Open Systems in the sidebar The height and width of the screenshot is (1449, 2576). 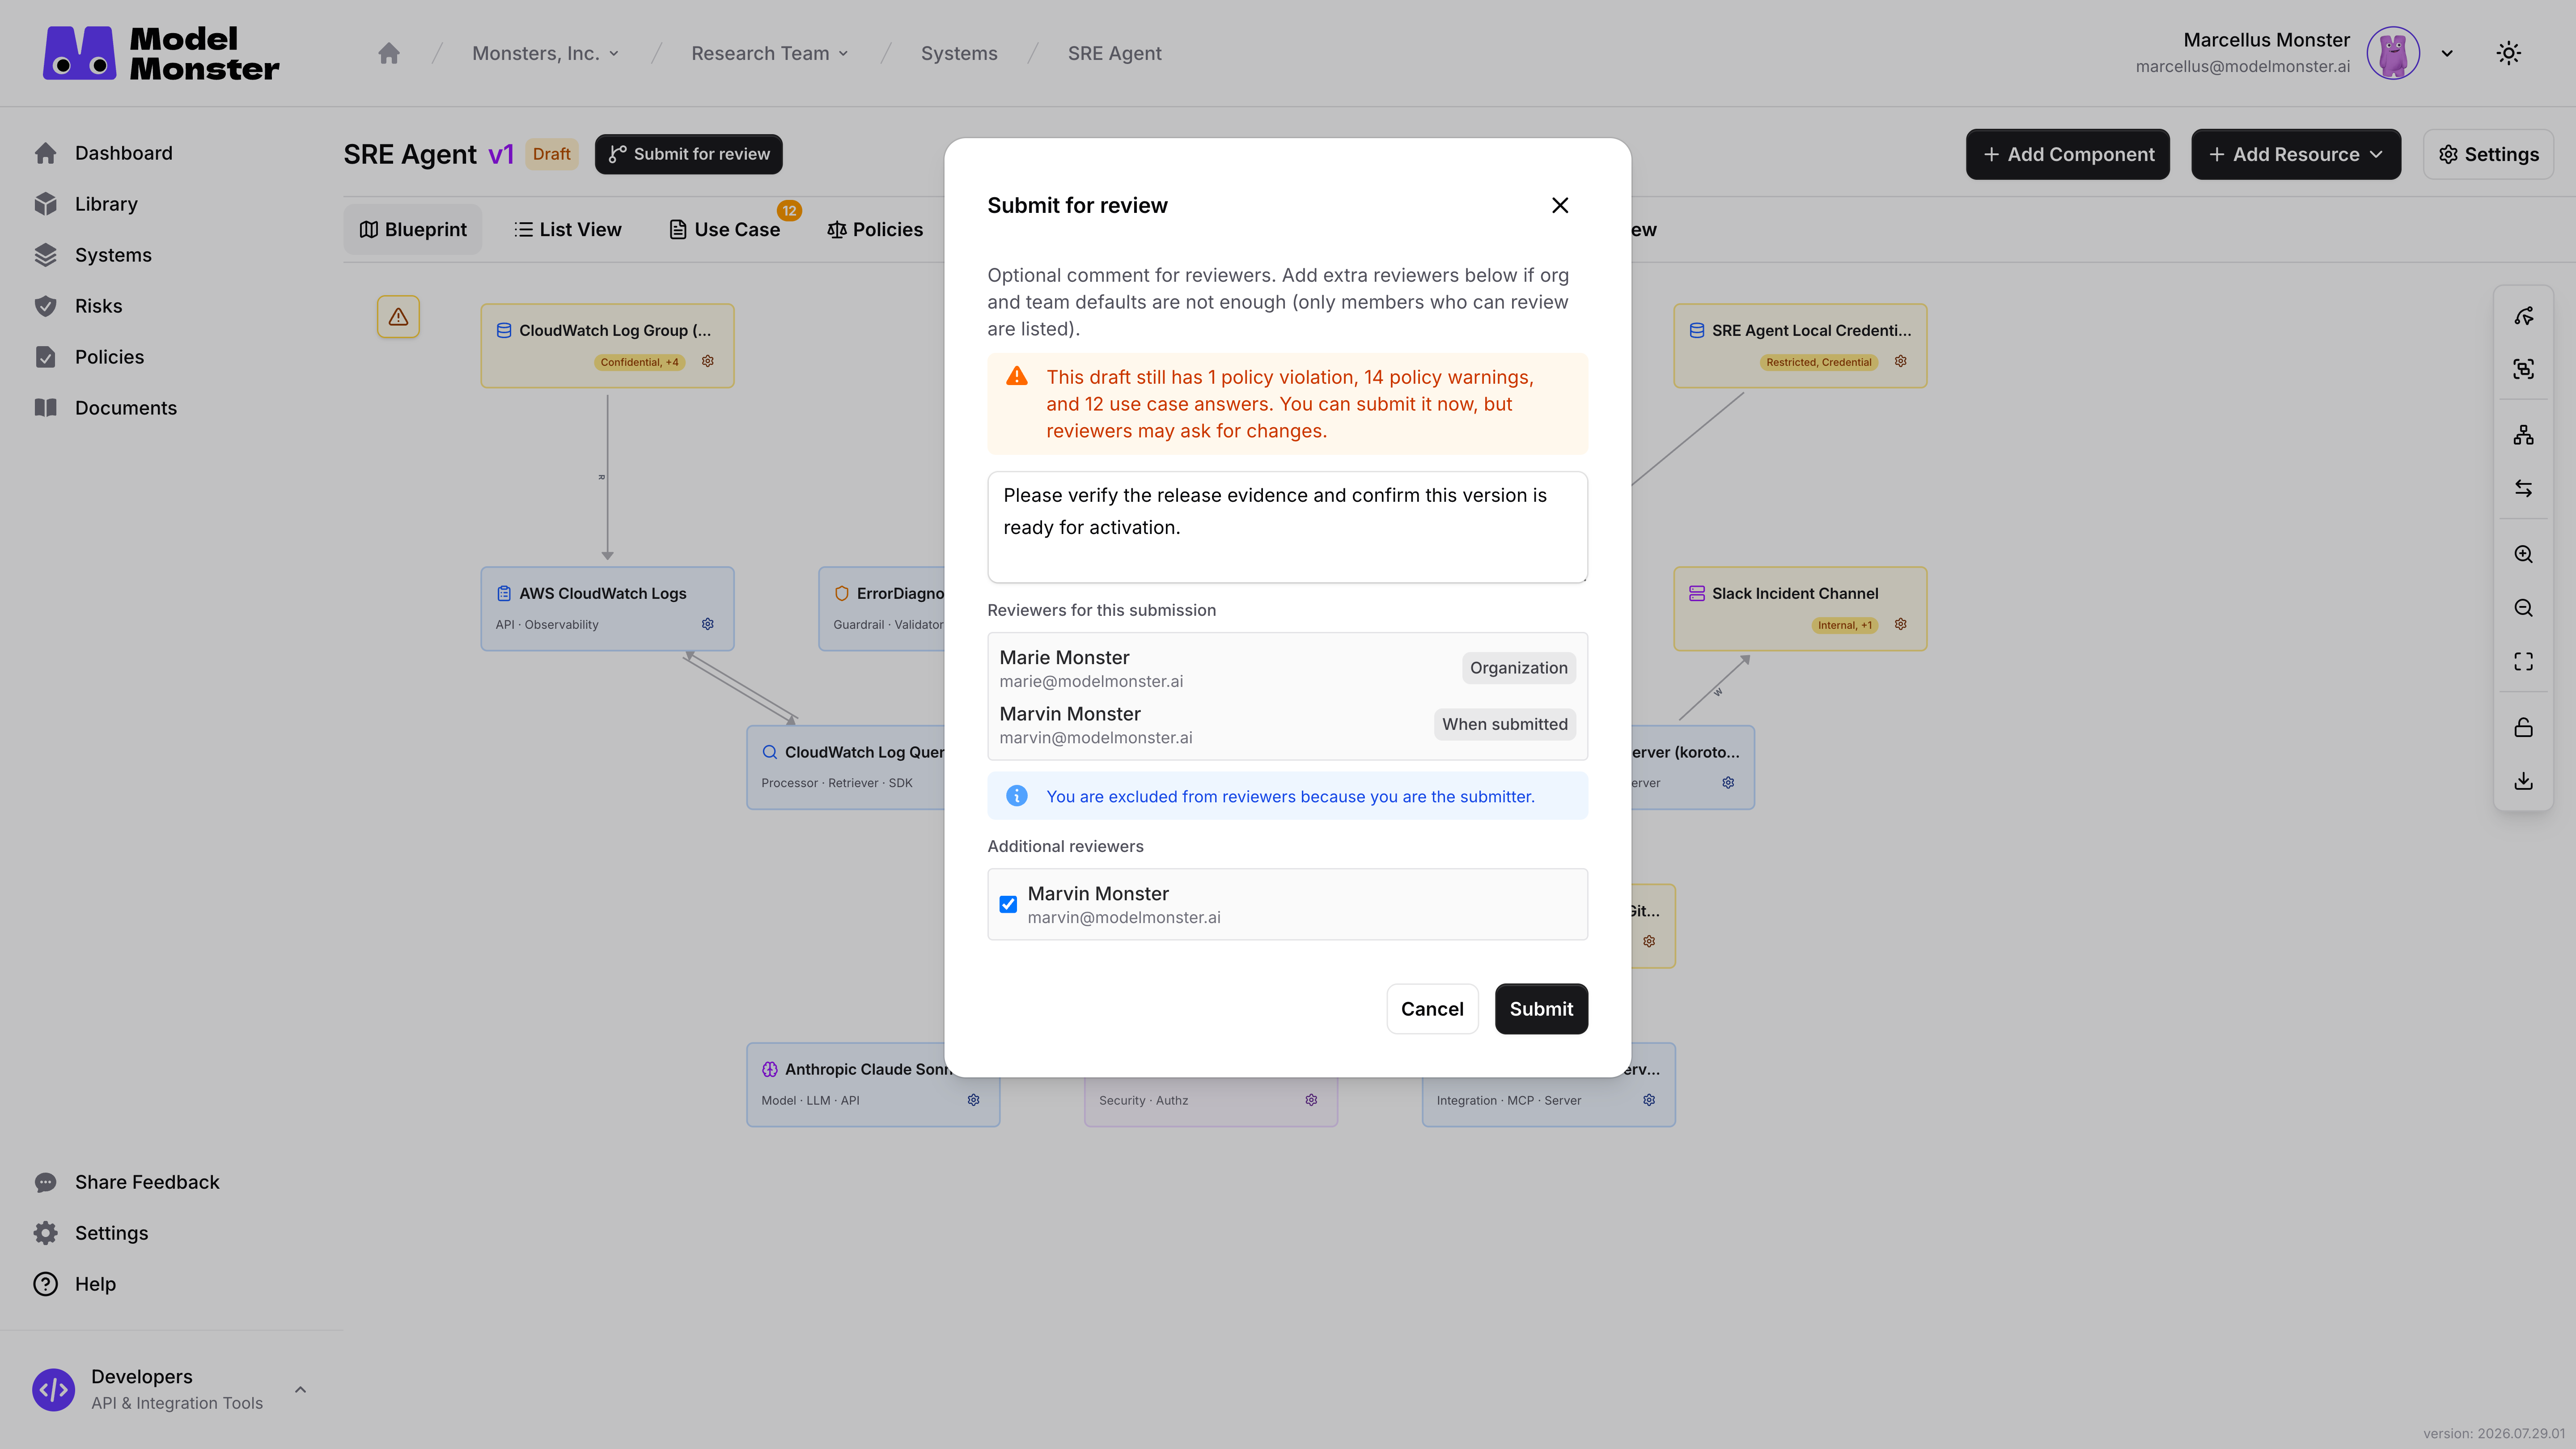click(113, 255)
